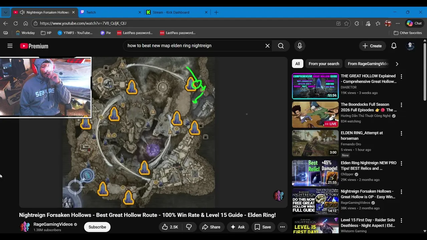Image resolution: width=427 pixels, height=240 pixels.
Task: Open YouTube notifications bell
Action: (x=394, y=46)
